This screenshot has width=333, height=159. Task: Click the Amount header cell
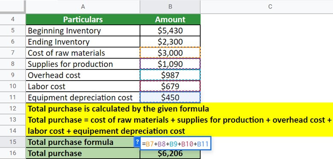[170, 19]
